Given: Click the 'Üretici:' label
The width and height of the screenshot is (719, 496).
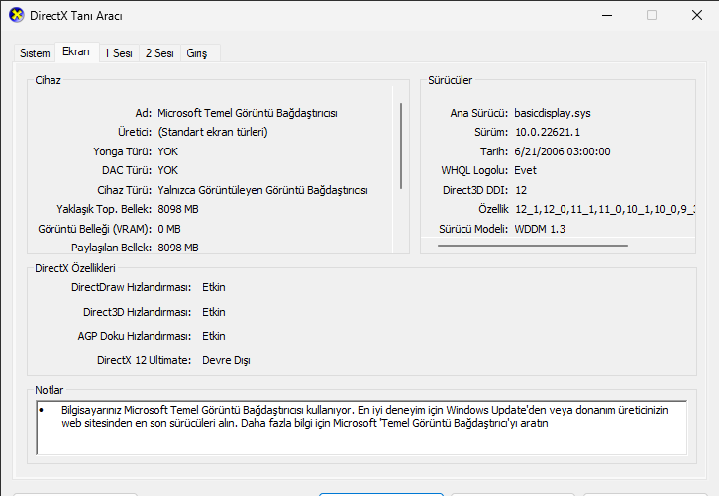Looking at the screenshot, I should click(x=135, y=132).
